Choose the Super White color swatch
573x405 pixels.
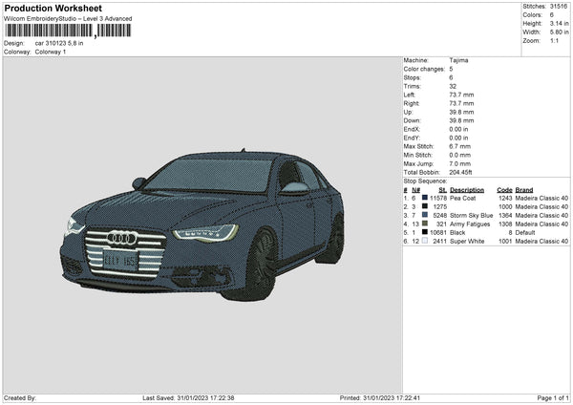(x=423, y=241)
